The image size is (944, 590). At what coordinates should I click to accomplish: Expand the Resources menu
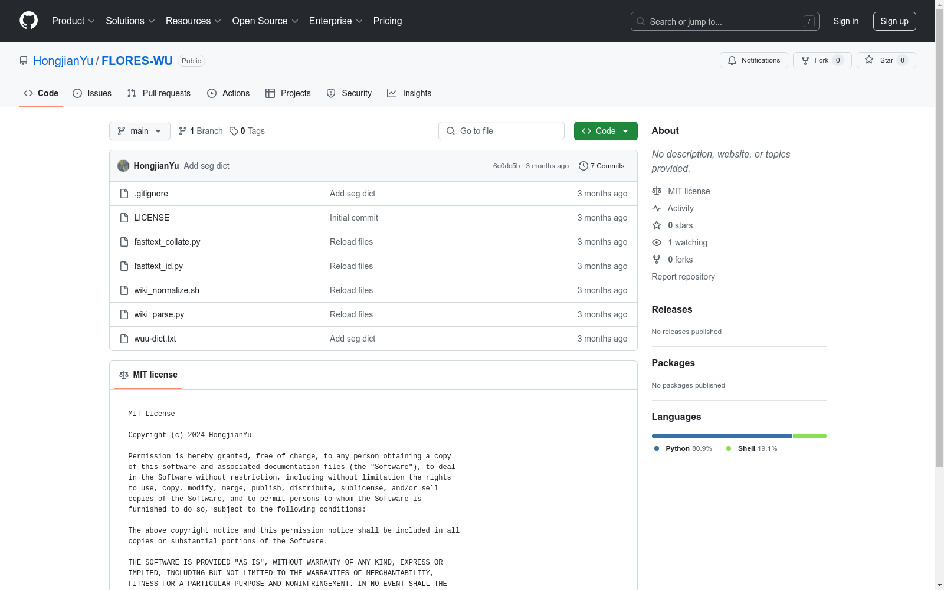[x=194, y=21]
